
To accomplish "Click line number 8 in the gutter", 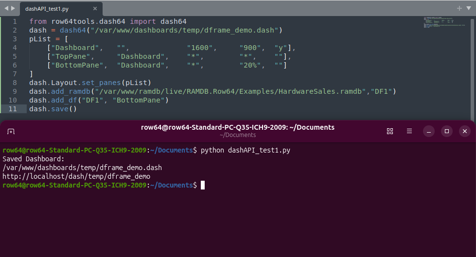I will 15,83.
